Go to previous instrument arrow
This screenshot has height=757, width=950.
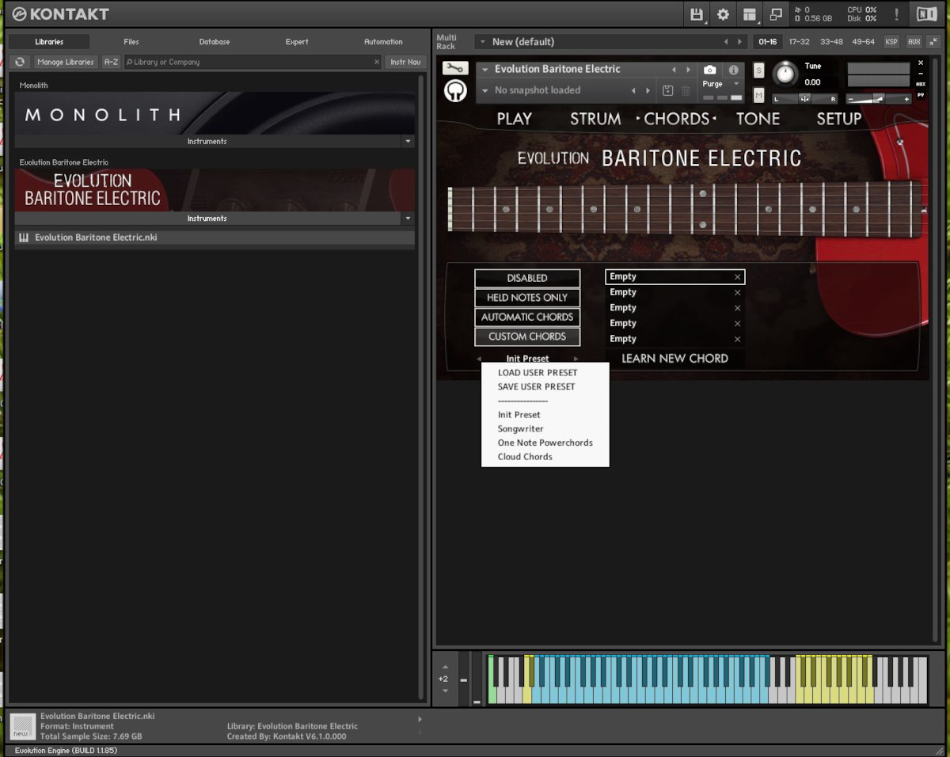click(x=674, y=70)
